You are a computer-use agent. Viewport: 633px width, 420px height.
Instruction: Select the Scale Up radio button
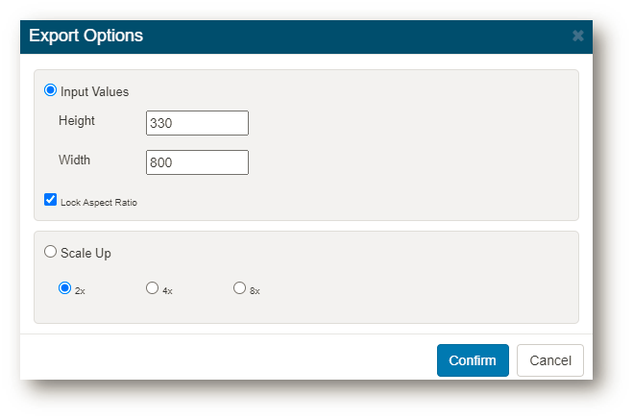pyautogui.click(x=51, y=252)
